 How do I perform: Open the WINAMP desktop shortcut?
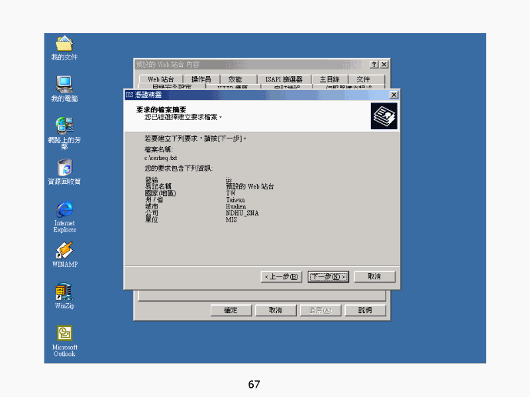[64, 251]
